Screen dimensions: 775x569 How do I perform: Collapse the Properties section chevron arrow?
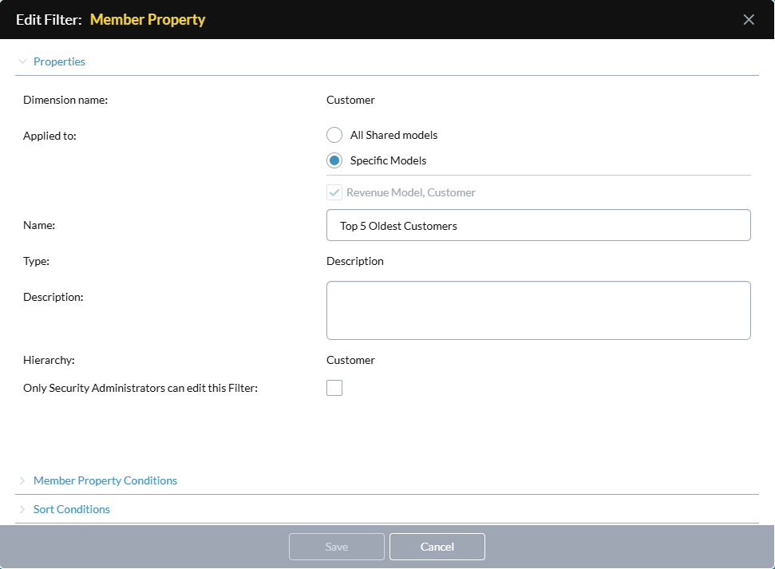coord(22,61)
